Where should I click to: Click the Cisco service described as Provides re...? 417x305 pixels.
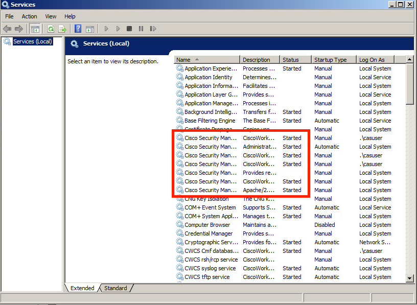click(x=290, y=173)
